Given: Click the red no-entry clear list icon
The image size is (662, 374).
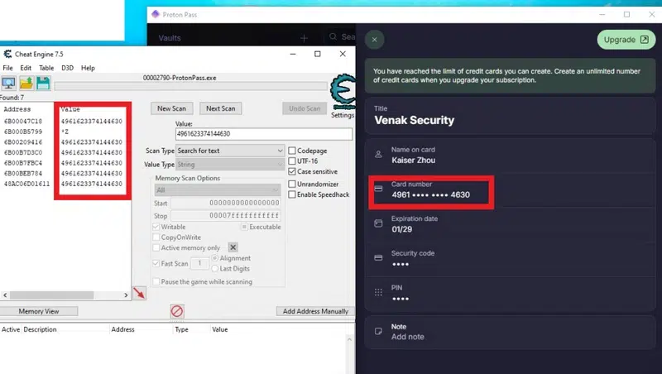Looking at the screenshot, I should (177, 311).
